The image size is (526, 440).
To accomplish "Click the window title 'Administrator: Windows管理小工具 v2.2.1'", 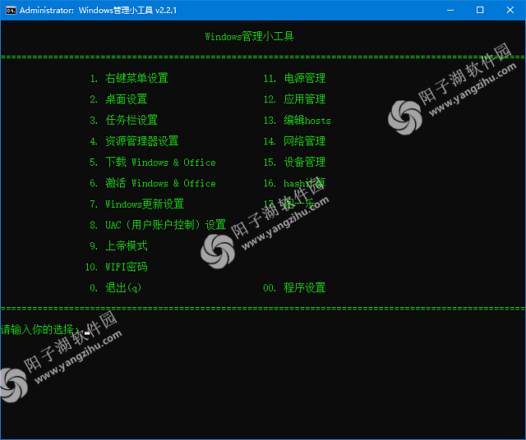I will tap(98, 11).
